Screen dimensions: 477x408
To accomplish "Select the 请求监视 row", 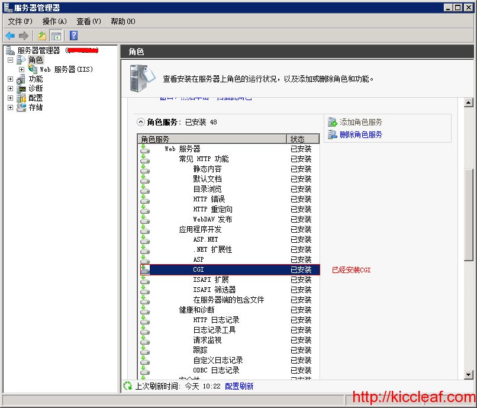I will (230, 340).
